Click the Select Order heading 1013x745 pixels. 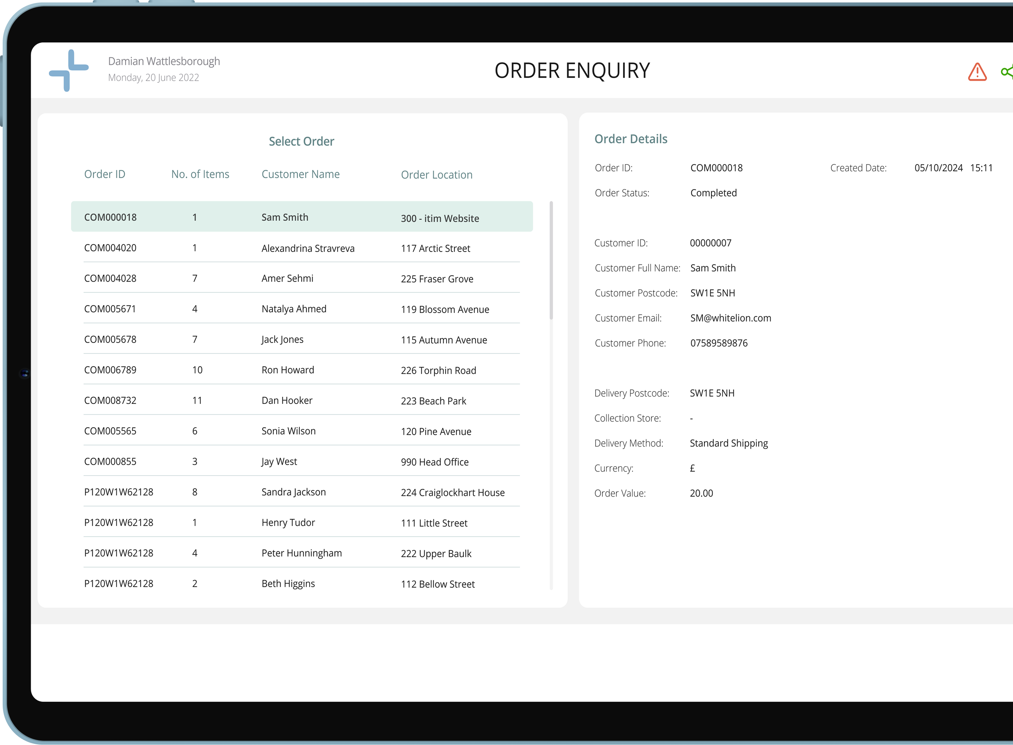click(x=302, y=141)
